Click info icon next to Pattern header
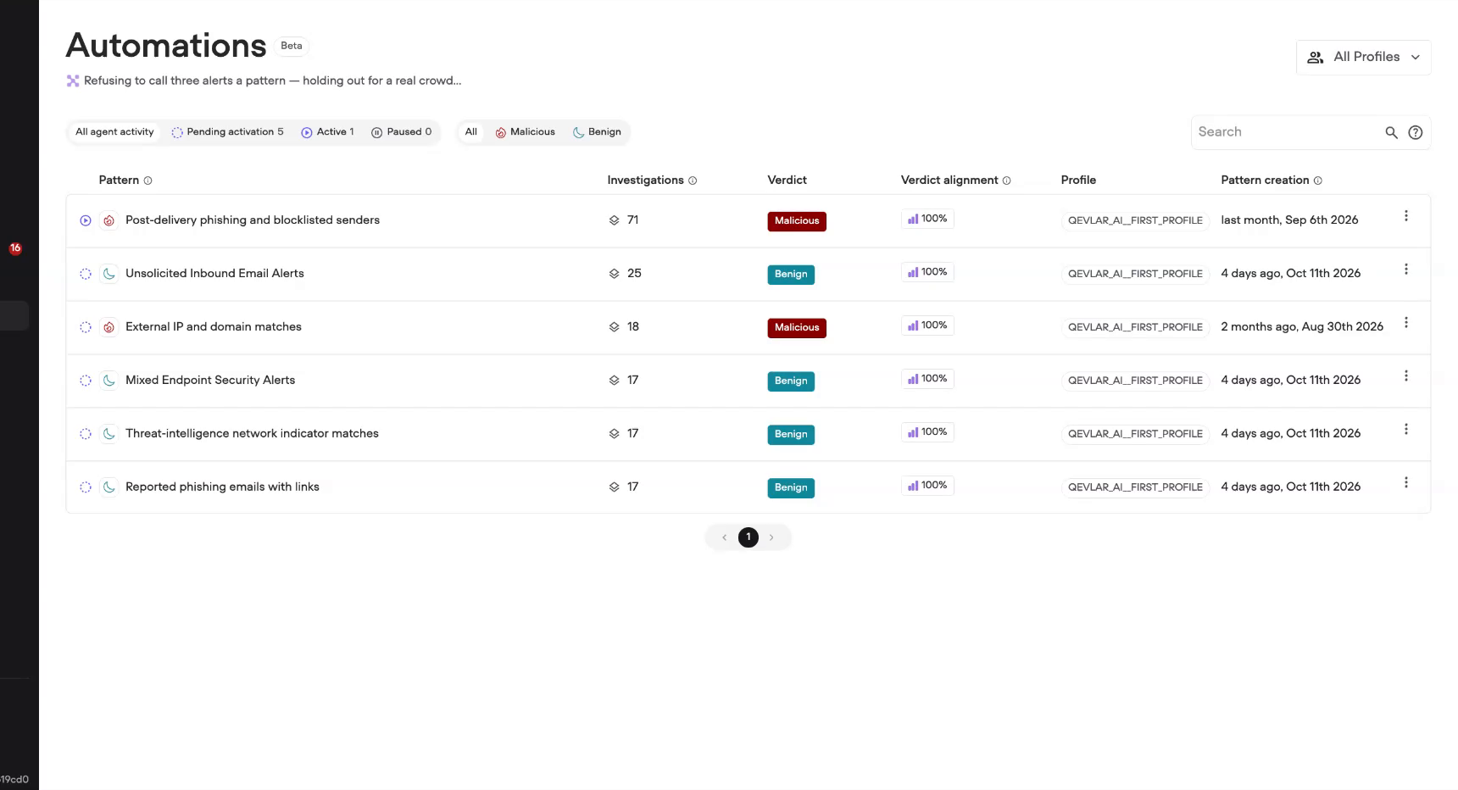 [147, 181]
